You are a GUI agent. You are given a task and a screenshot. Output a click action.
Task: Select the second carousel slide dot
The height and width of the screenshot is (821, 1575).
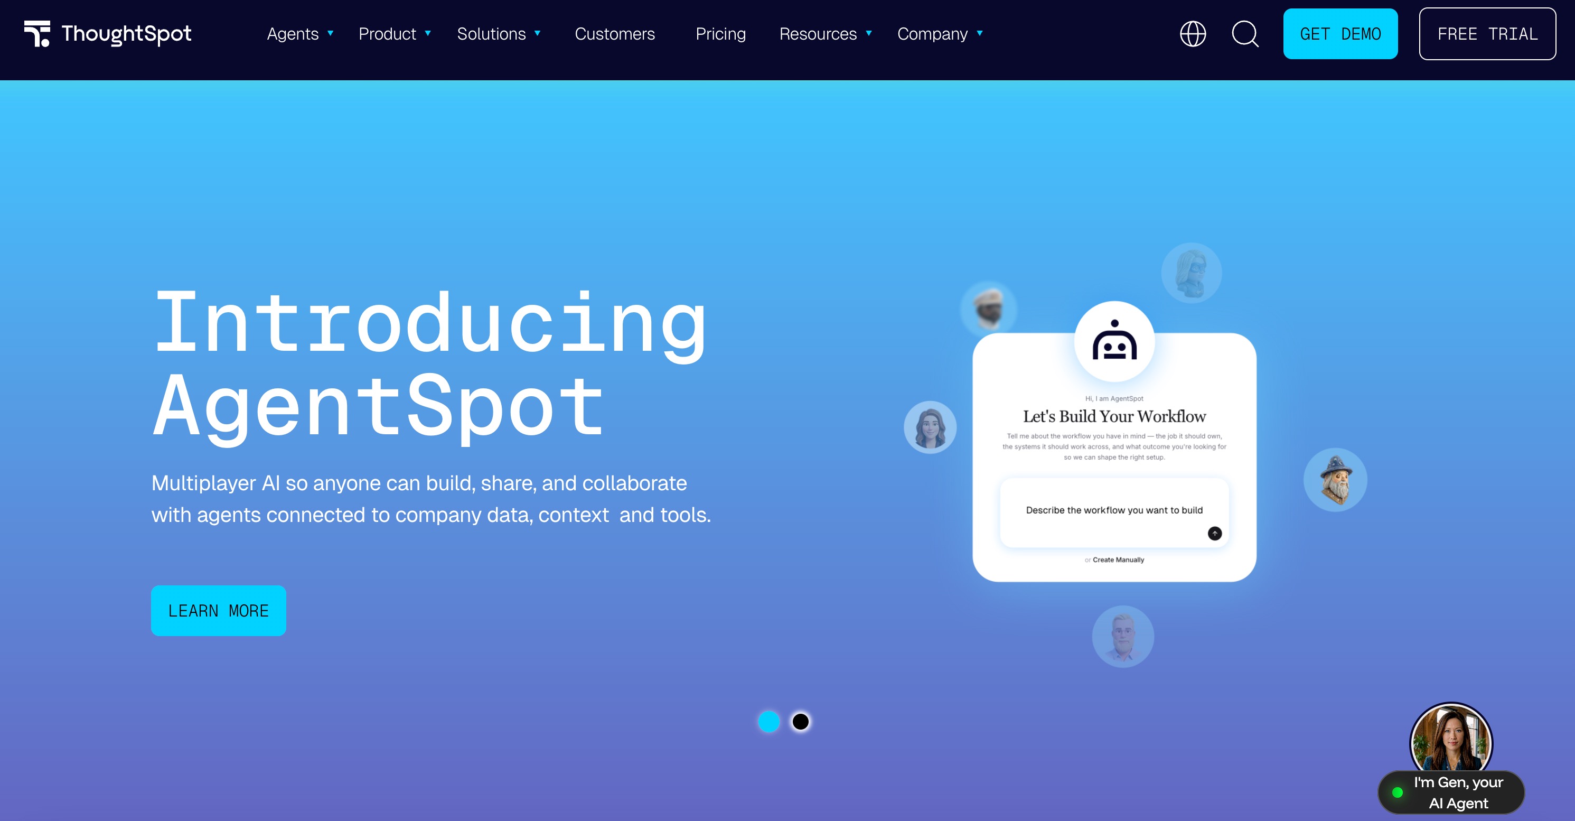(x=800, y=722)
